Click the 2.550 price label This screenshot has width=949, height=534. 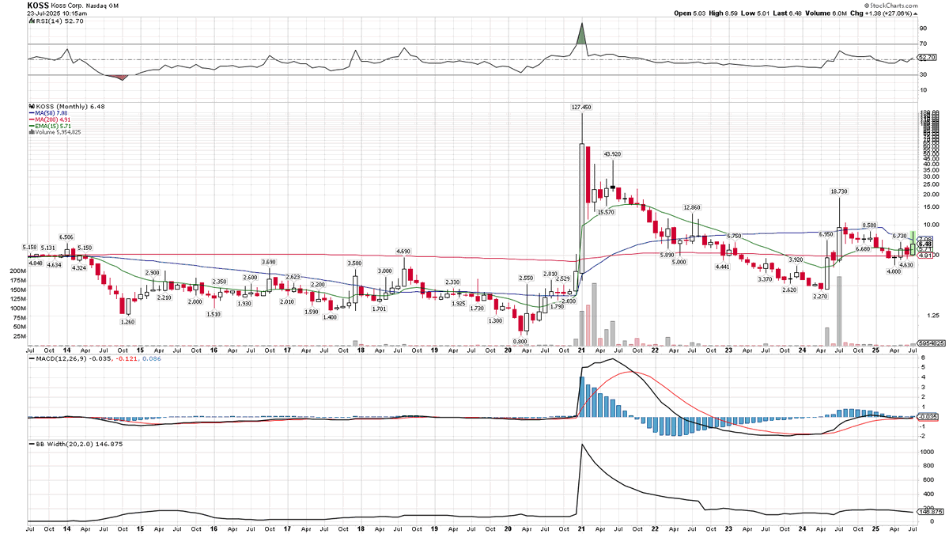pos(527,278)
